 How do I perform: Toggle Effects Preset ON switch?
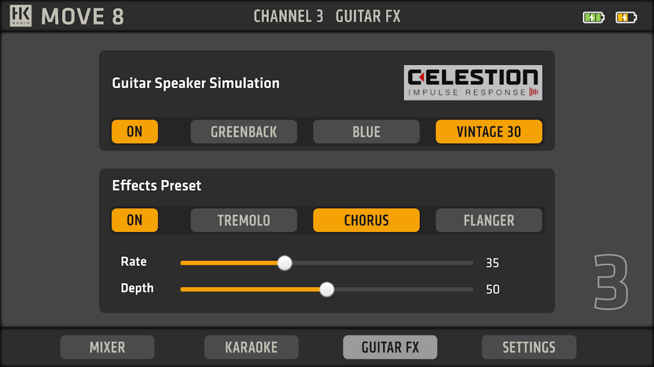[135, 220]
